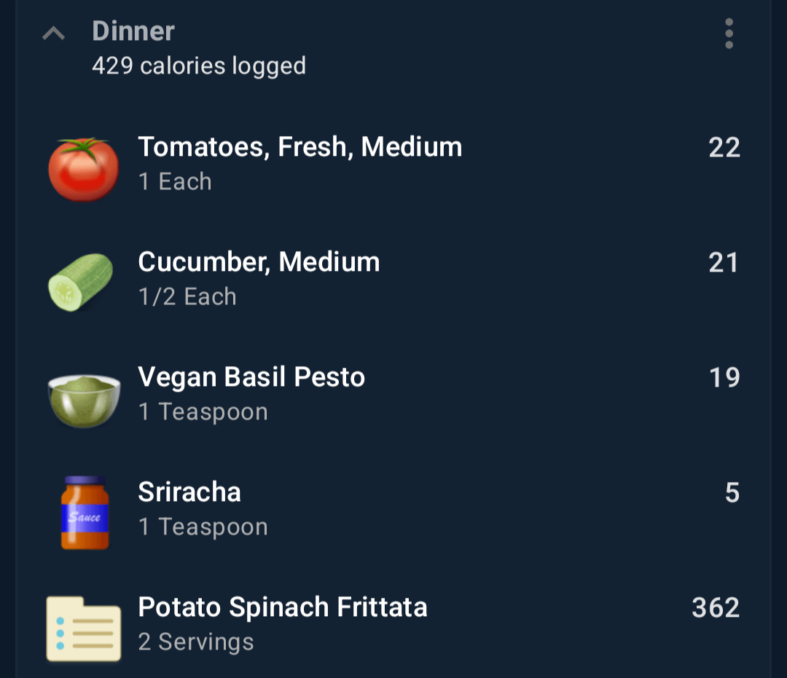
Task: Tap the Sriracha sauce jar icon
Action: tap(85, 513)
